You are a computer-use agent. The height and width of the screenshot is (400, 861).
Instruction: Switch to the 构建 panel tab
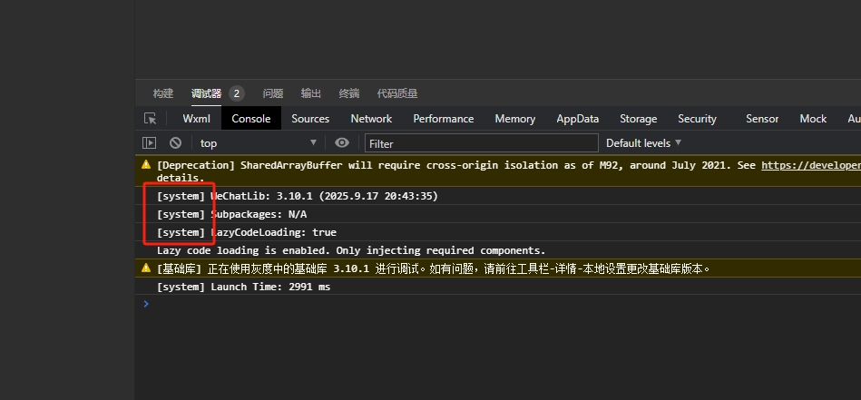point(163,93)
